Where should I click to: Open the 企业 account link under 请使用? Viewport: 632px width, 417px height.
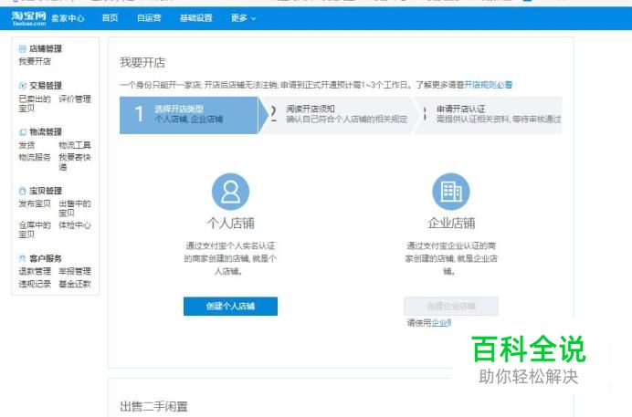441,322
